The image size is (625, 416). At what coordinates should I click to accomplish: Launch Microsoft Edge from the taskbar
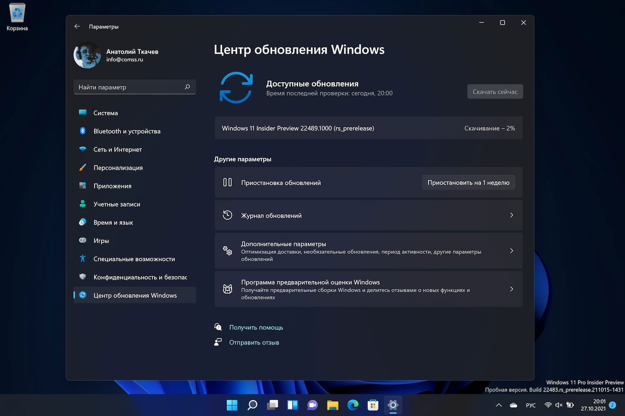coord(352,405)
